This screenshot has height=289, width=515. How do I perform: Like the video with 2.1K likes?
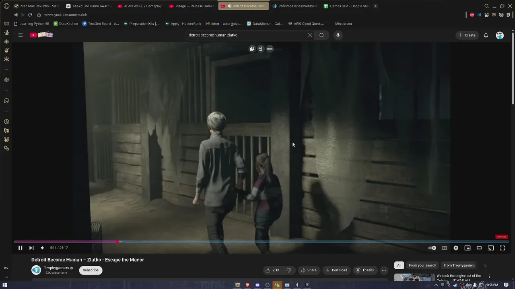click(272, 270)
